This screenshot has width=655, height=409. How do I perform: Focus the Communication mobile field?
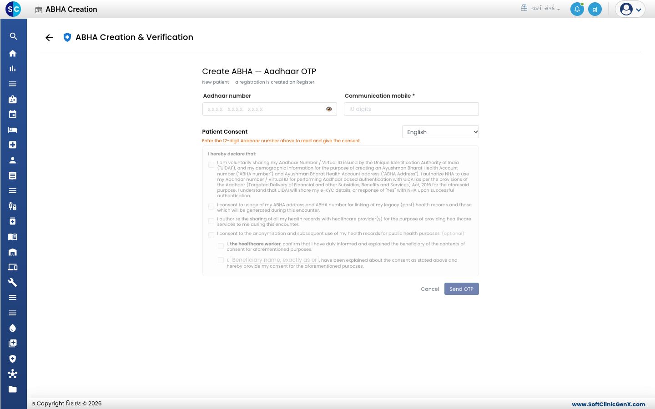click(411, 109)
